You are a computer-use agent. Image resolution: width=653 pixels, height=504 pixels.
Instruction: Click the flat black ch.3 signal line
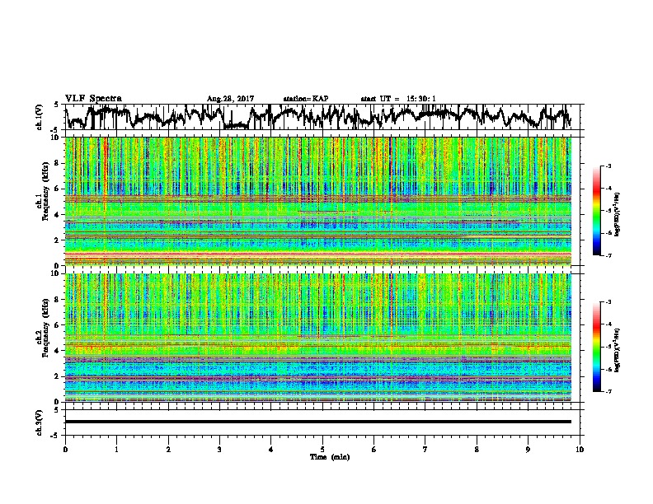click(x=318, y=422)
